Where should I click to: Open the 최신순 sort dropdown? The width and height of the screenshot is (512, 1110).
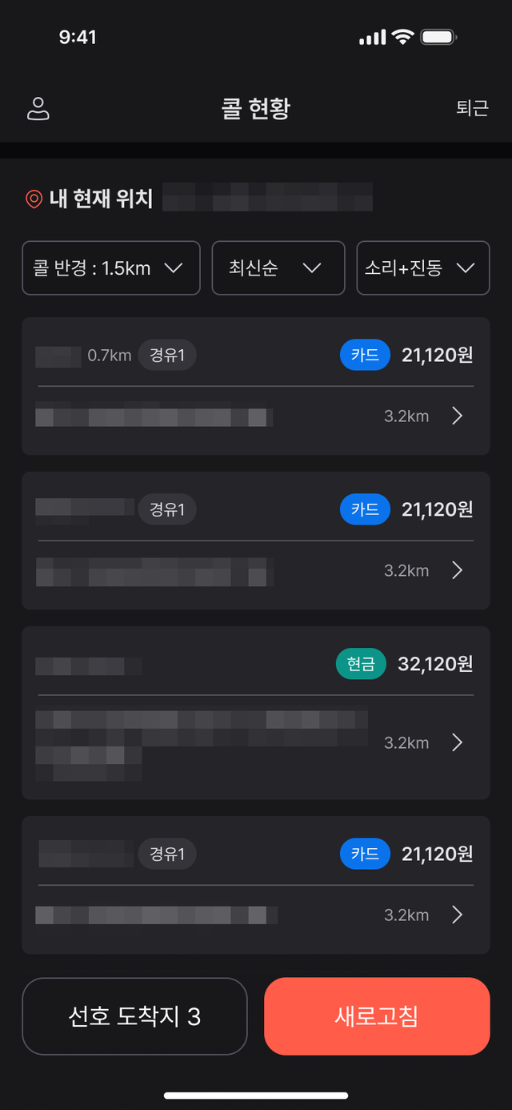278,268
